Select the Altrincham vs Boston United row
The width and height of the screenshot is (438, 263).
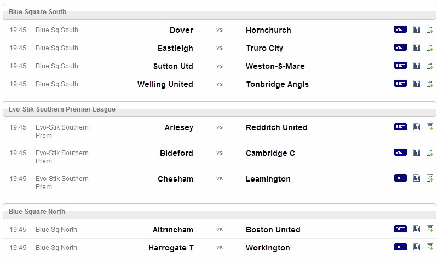220,230
